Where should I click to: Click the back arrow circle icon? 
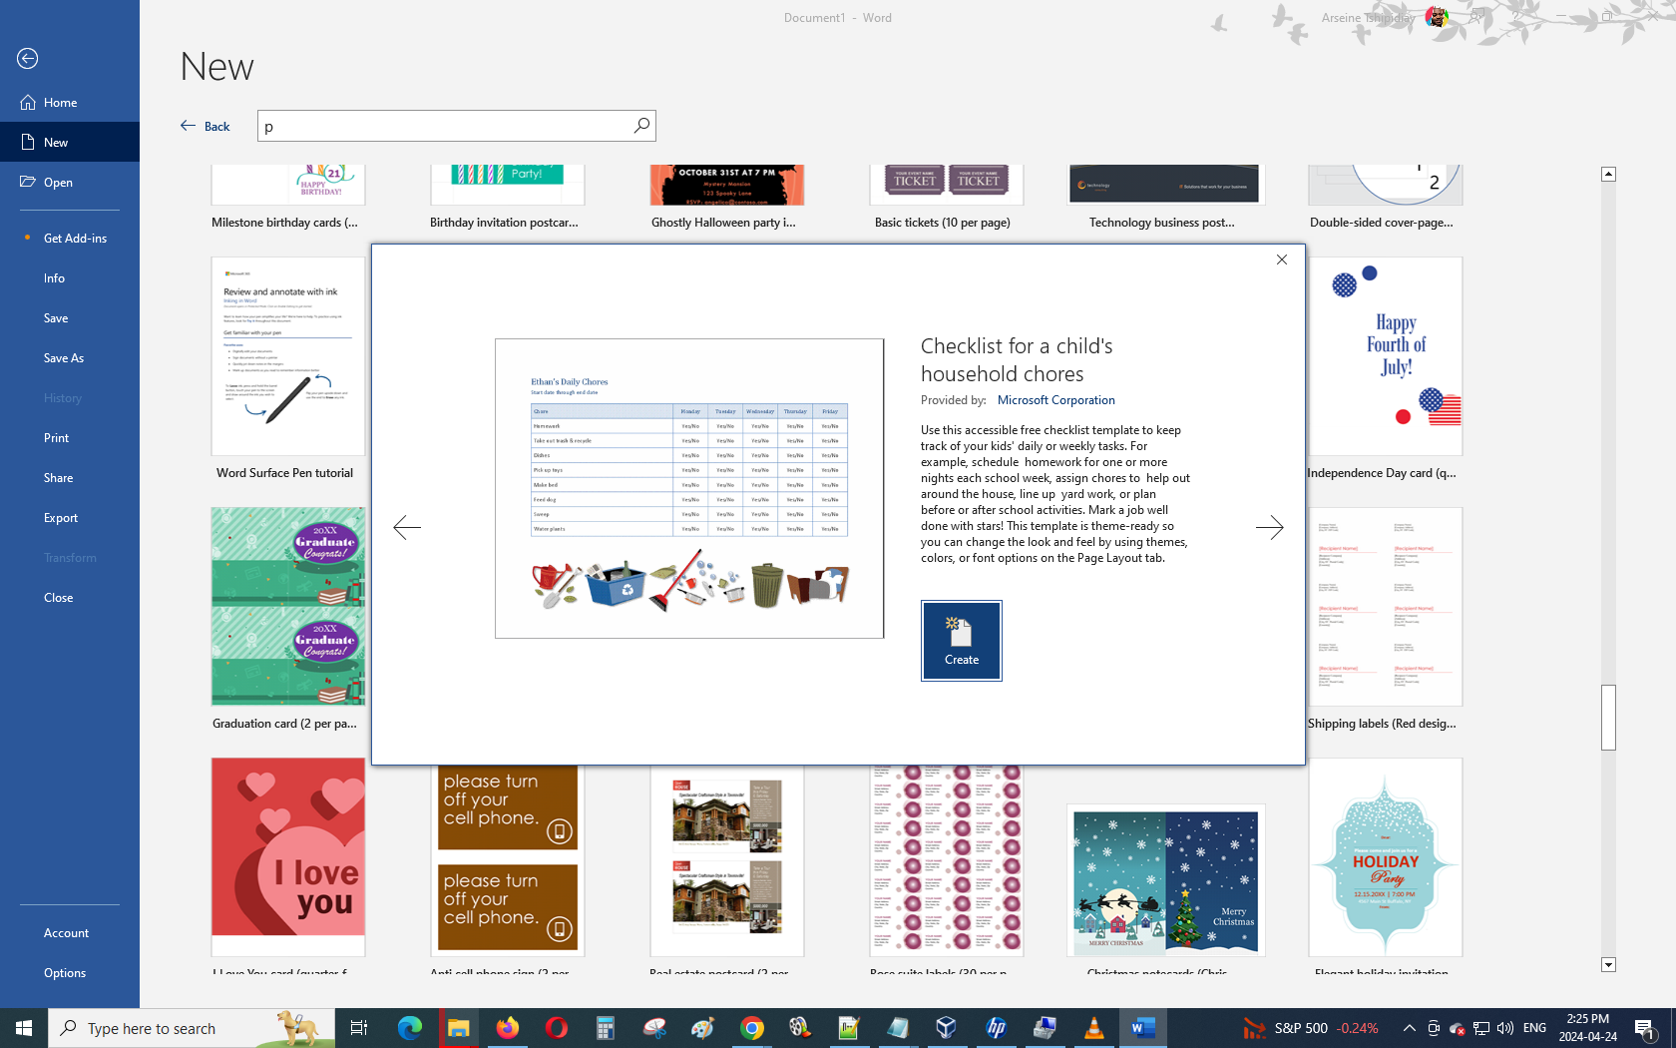[x=28, y=59]
